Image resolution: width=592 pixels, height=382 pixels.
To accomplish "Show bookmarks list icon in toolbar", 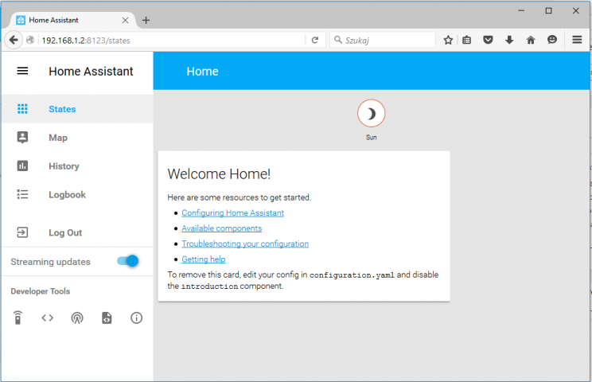I will 466,40.
